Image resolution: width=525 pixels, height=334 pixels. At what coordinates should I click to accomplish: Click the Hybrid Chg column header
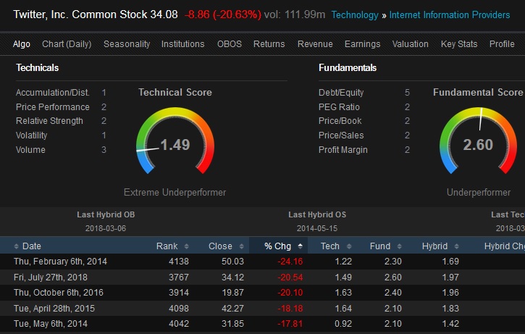(x=504, y=246)
